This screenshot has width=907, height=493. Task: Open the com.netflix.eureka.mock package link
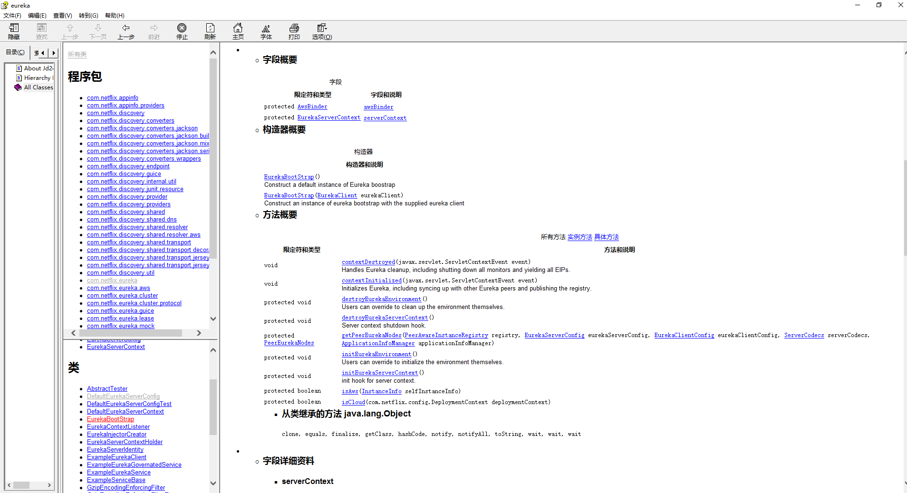click(x=121, y=326)
